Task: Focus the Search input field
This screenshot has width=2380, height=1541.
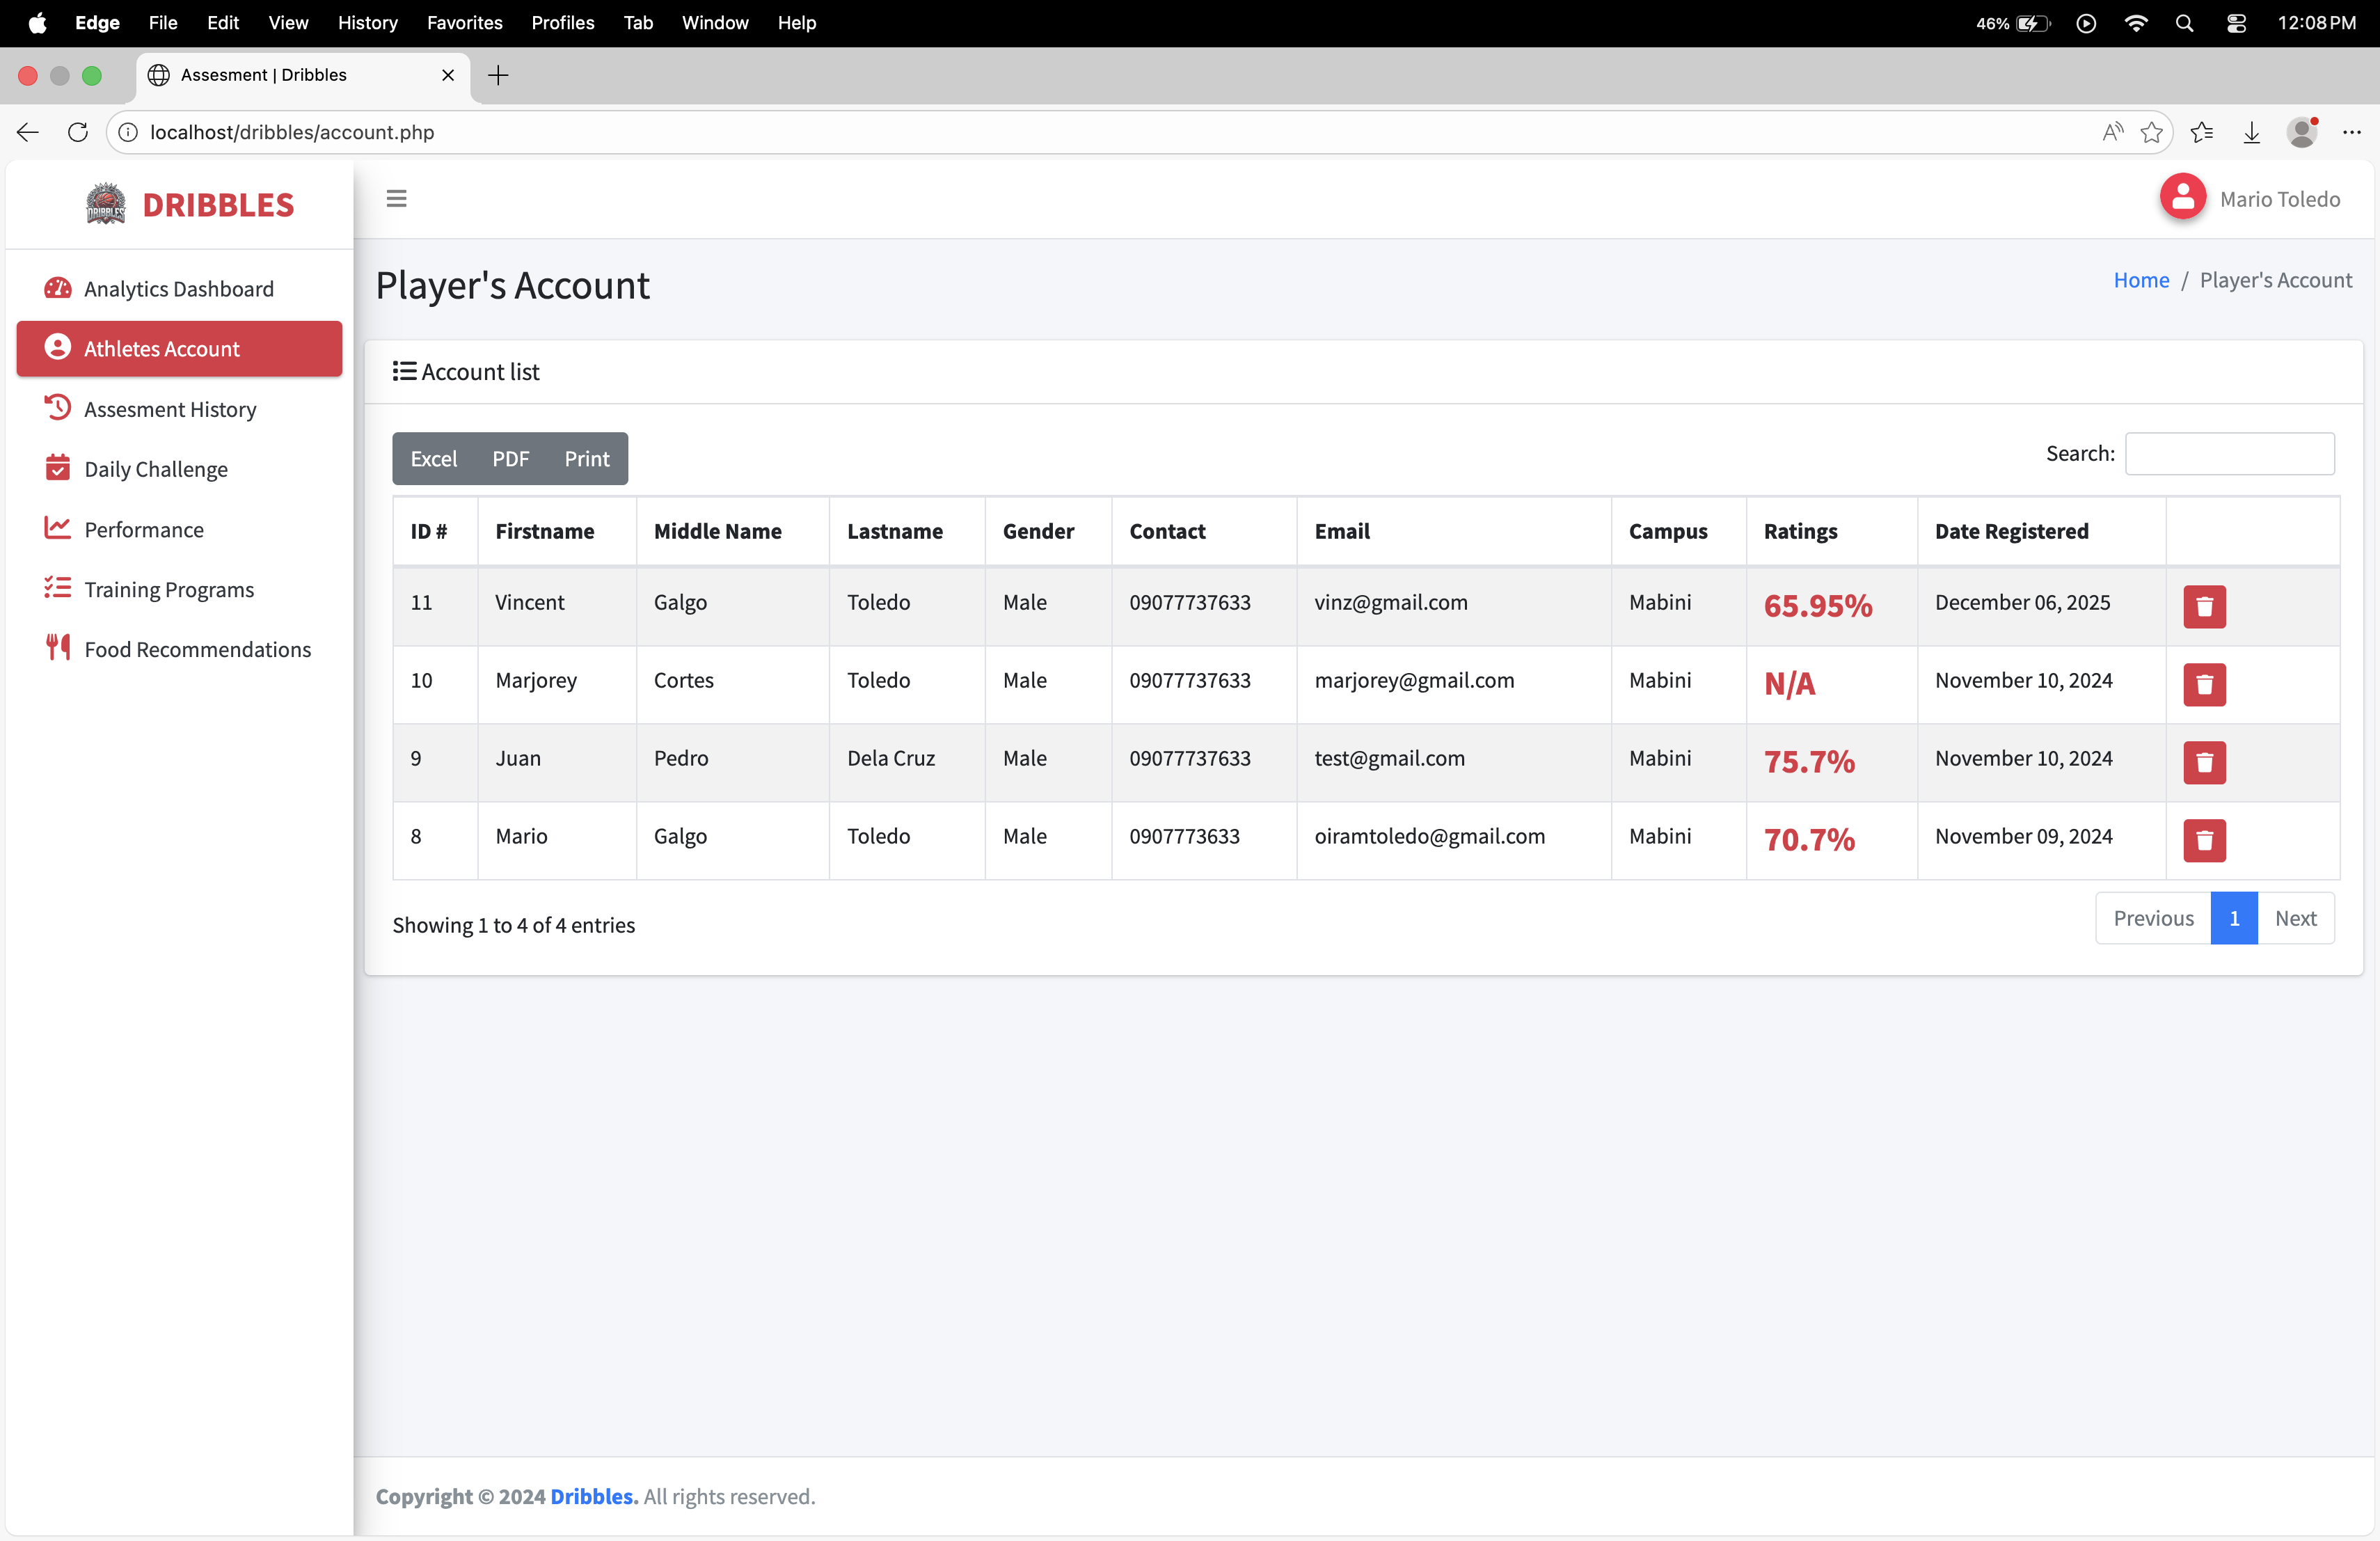Action: pos(2228,454)
